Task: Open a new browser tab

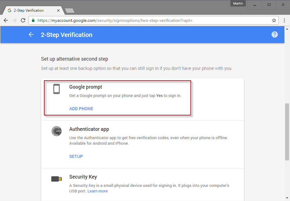Action: [x=69, y=10]
